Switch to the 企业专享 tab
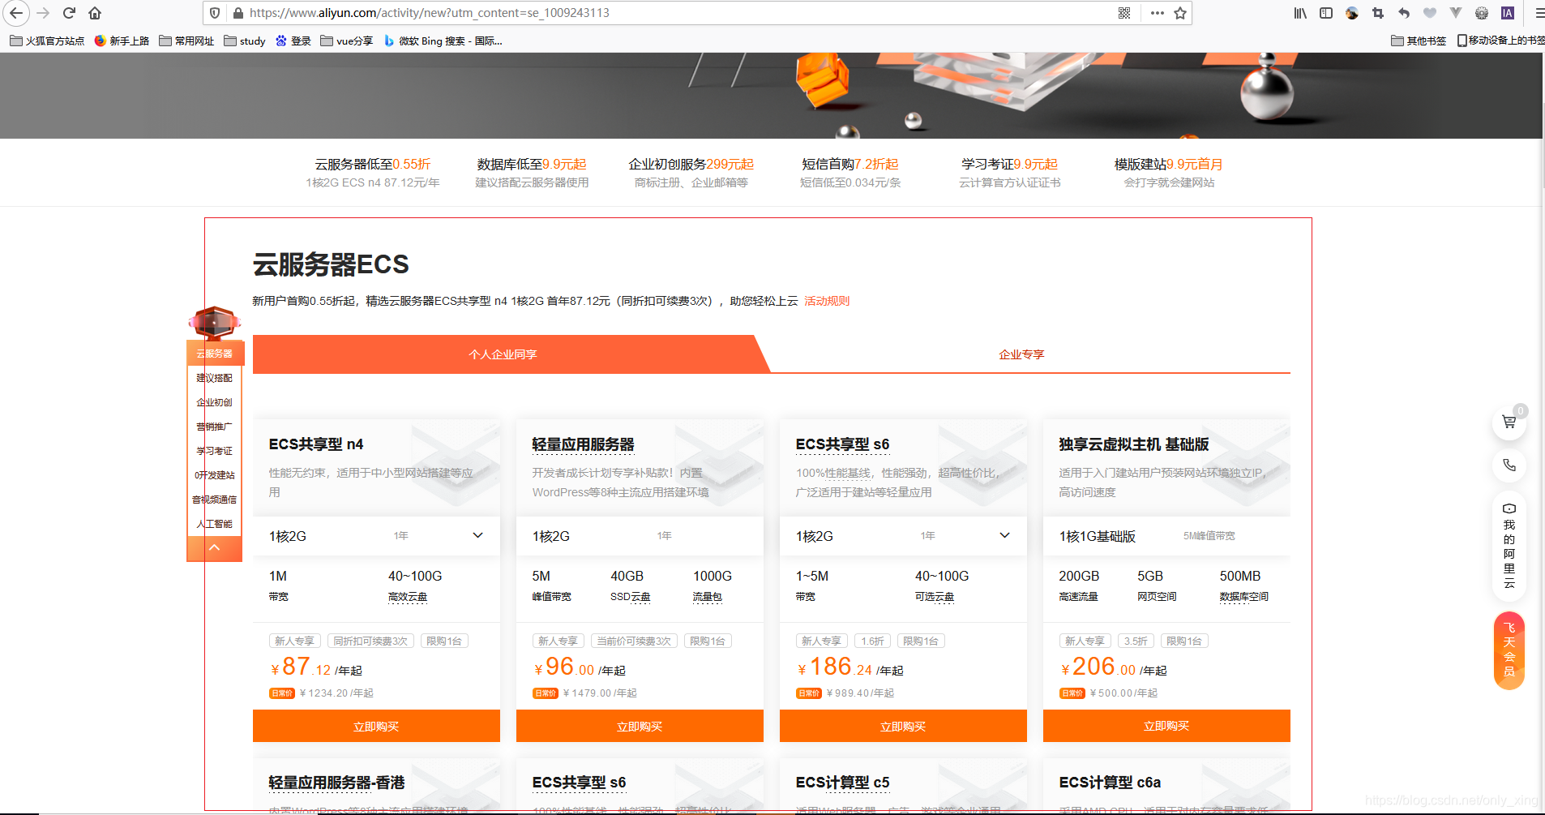The image size is (1545, 815). tap(1021, 354)
